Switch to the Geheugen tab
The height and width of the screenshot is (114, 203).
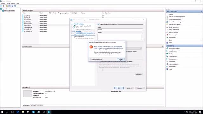click(x=34, y=105)
